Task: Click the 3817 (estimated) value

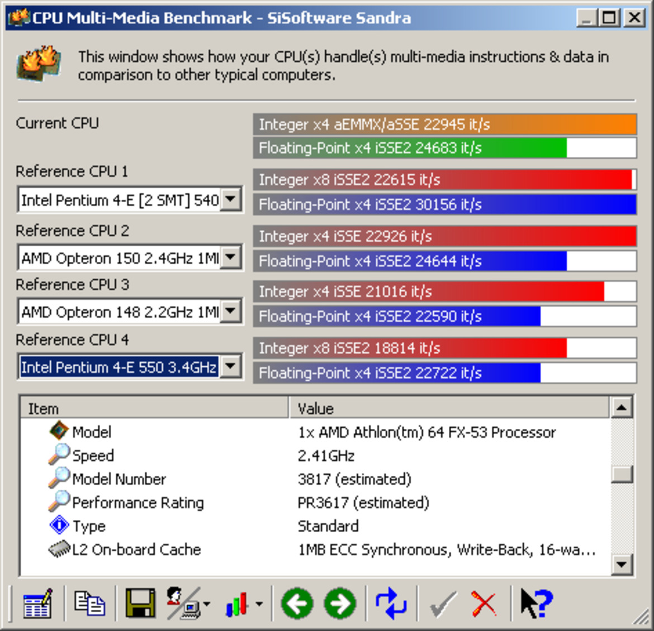Action: coord(354,479)
